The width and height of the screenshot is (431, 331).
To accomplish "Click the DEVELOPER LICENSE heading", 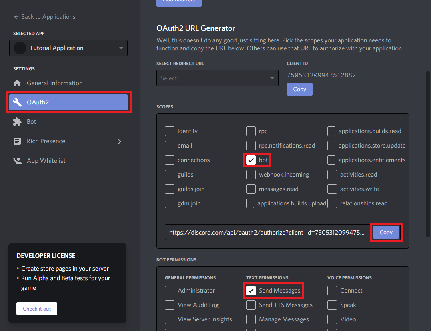I will coord(46,256).
